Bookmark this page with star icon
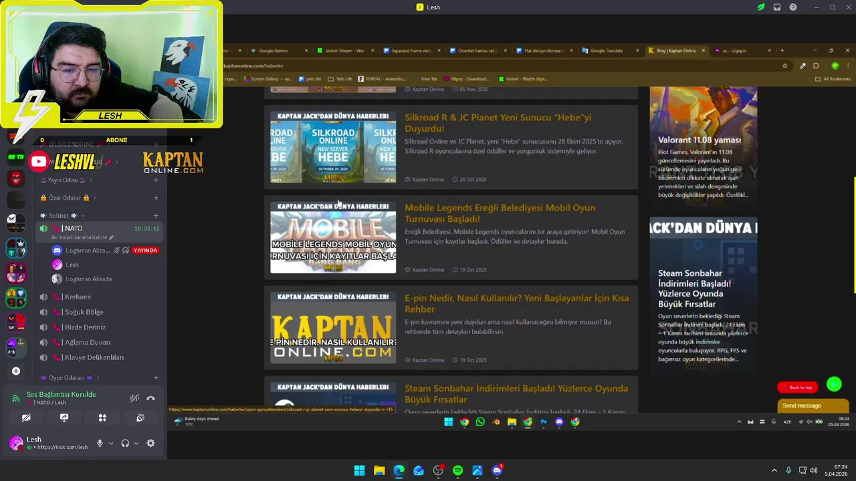Viewport: 856px width, 481px height. (x=785, y=65)
